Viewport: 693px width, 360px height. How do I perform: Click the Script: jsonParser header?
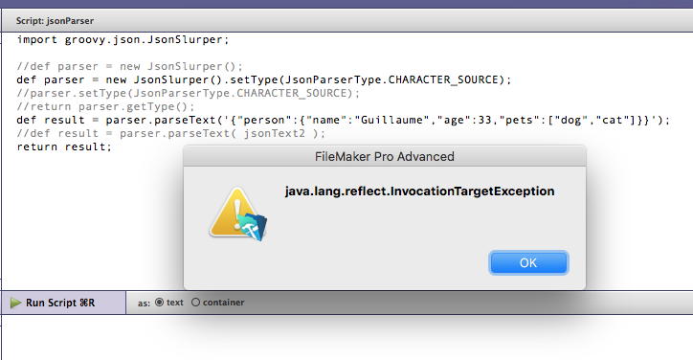[x=55, y=21]
